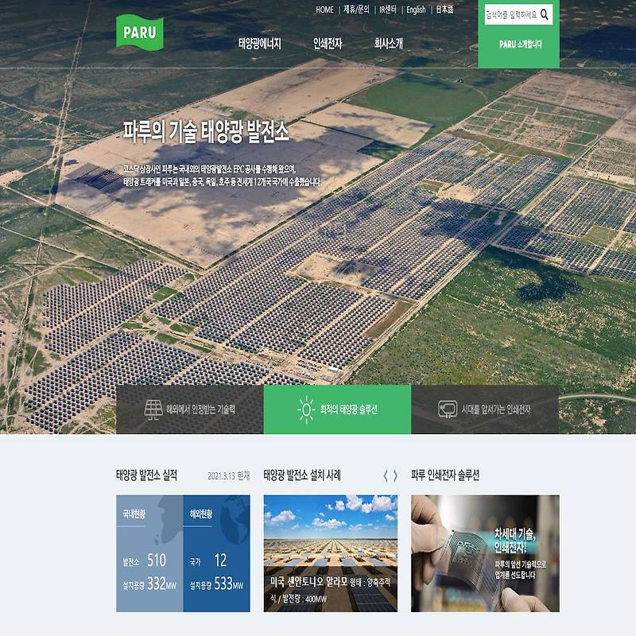Select the 해외에서 인정받는 기술력 tab
636x636 pixels.
coord(190,409)
